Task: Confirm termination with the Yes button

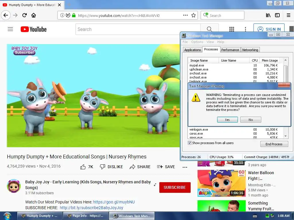Action: coord(227,120)
